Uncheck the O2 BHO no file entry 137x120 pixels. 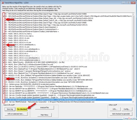pos(4,62)
